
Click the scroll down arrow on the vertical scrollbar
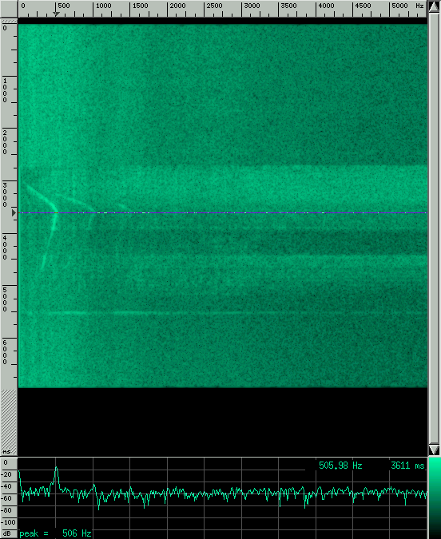click(x=434, y=450)
